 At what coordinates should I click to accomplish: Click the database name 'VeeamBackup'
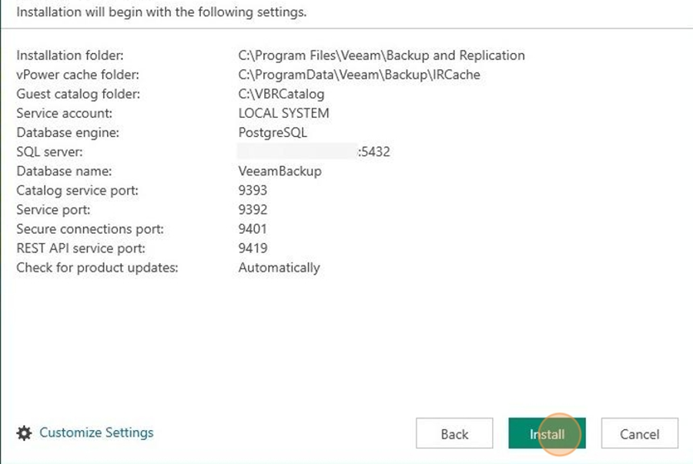click(x=280, y=172)
